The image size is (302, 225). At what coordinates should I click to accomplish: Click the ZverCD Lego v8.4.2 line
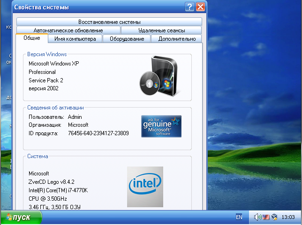point(51,182)
